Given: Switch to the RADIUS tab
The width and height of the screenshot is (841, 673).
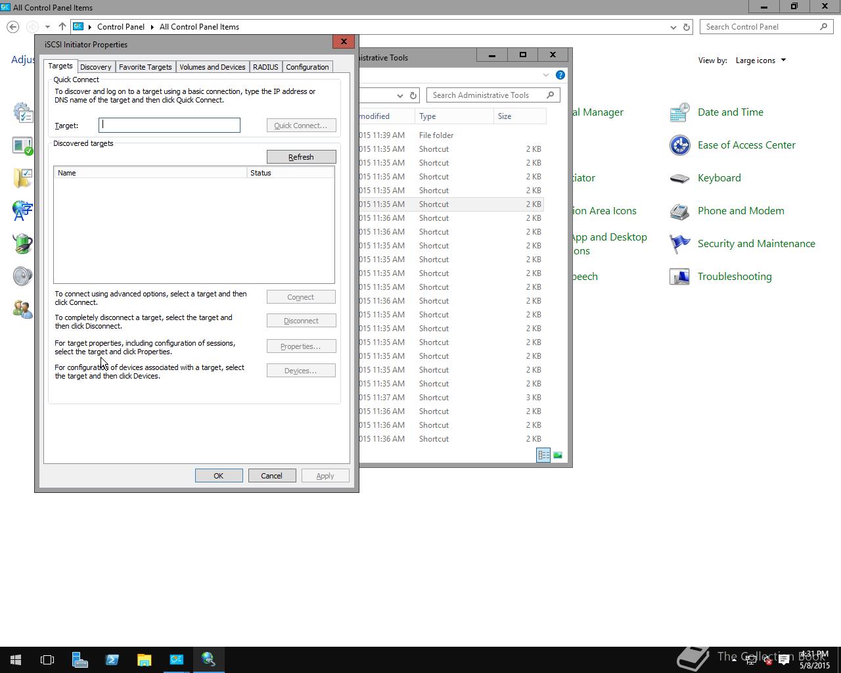Looking at the screenshot, I should [x=265, y=67].
